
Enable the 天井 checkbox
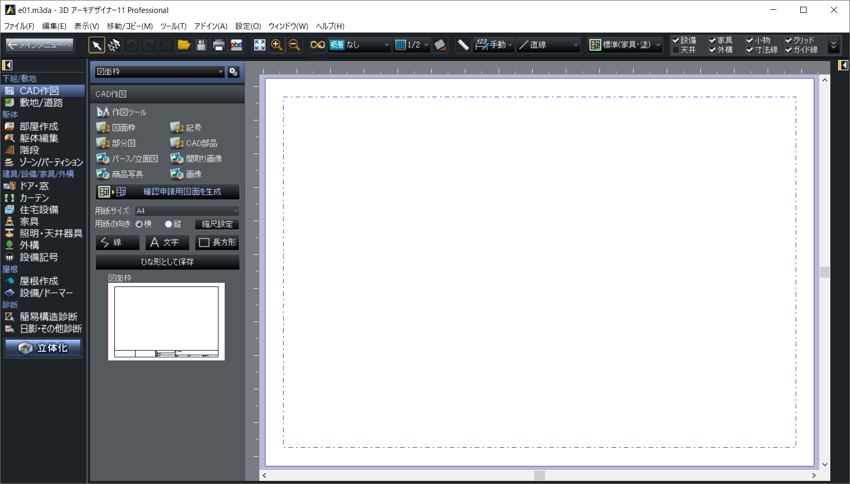(676, 50)
